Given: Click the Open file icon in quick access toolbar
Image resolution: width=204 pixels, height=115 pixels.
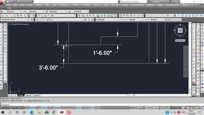Looking at the screenshot, I should pos(11,2).
